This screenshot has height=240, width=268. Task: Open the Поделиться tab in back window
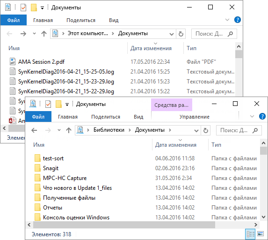pyautogui.click(x=81, y=20)
